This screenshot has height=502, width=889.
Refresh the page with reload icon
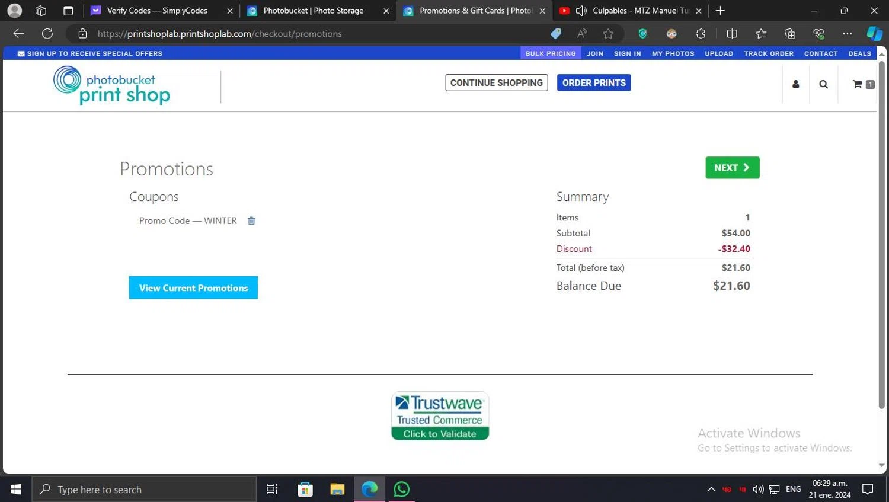pyautogui.click(x=47, y=34)
